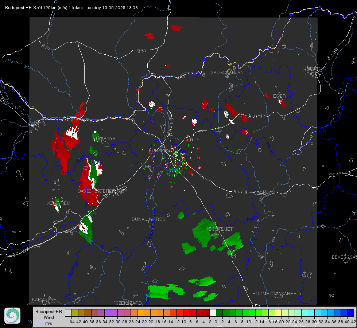
Task: Click the map title text with date
Action: tap(71, 8)
